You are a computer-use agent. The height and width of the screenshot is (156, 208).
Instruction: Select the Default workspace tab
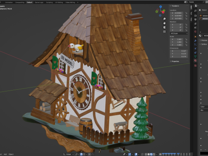[29, 2]
